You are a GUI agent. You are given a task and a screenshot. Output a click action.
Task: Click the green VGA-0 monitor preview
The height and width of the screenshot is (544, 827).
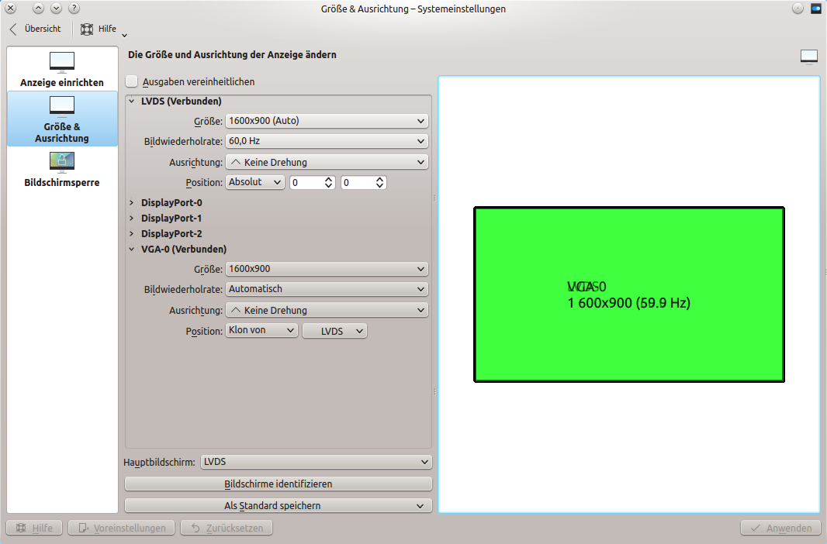(628, 294)
